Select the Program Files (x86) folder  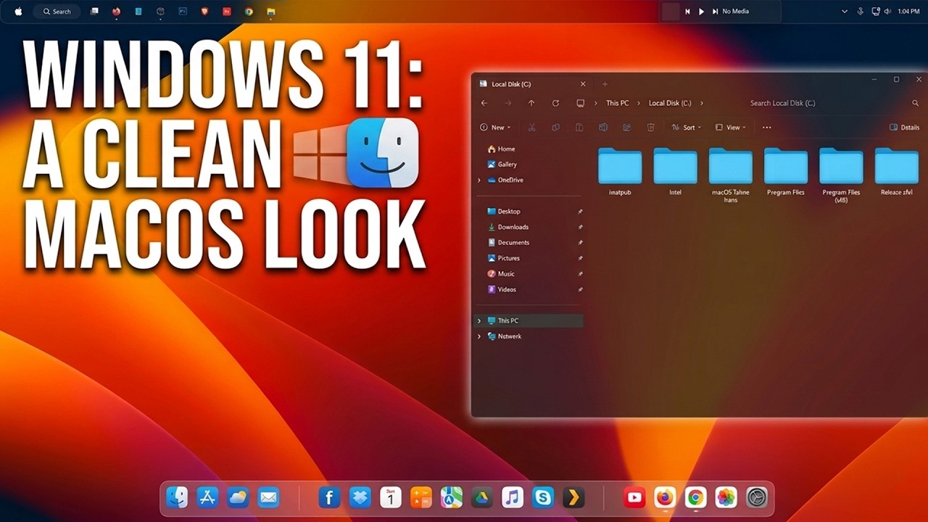841,175
